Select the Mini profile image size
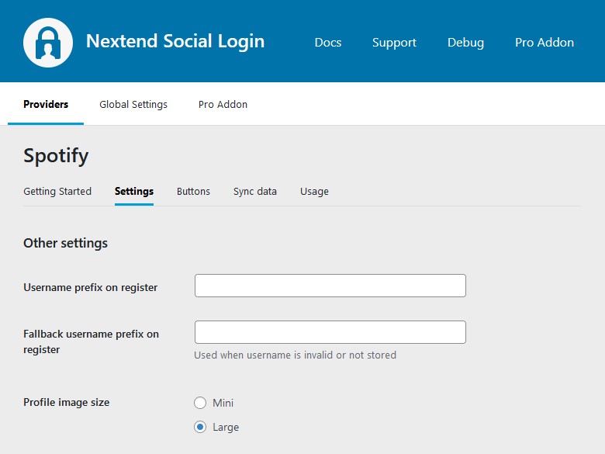Viewport: 605px width, 454px height. click(200, 403)
